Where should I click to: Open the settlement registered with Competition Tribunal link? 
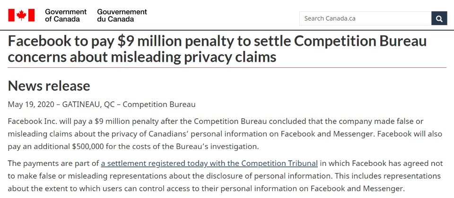210,164
